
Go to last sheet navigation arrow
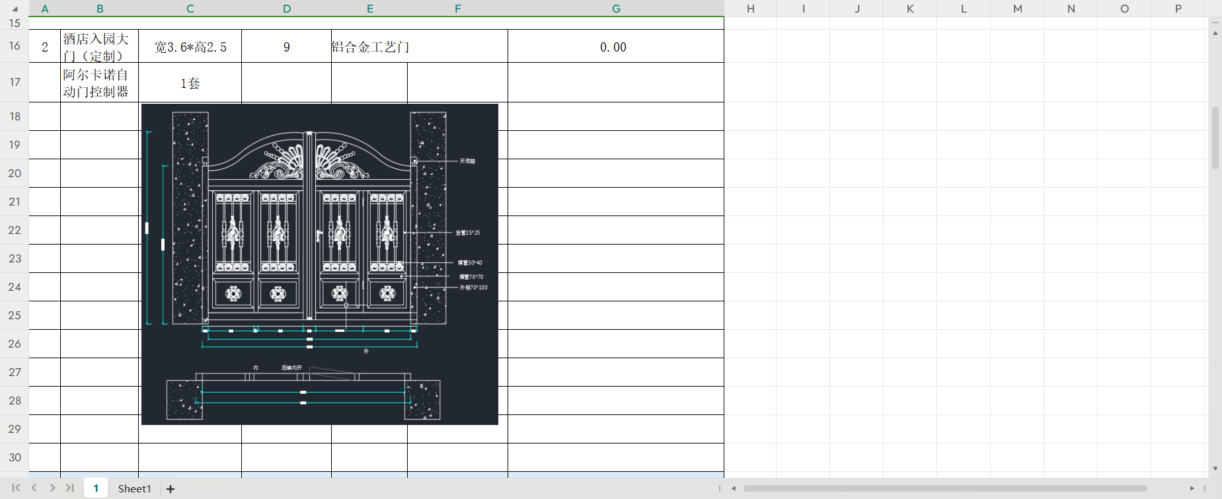coord(69,488)
